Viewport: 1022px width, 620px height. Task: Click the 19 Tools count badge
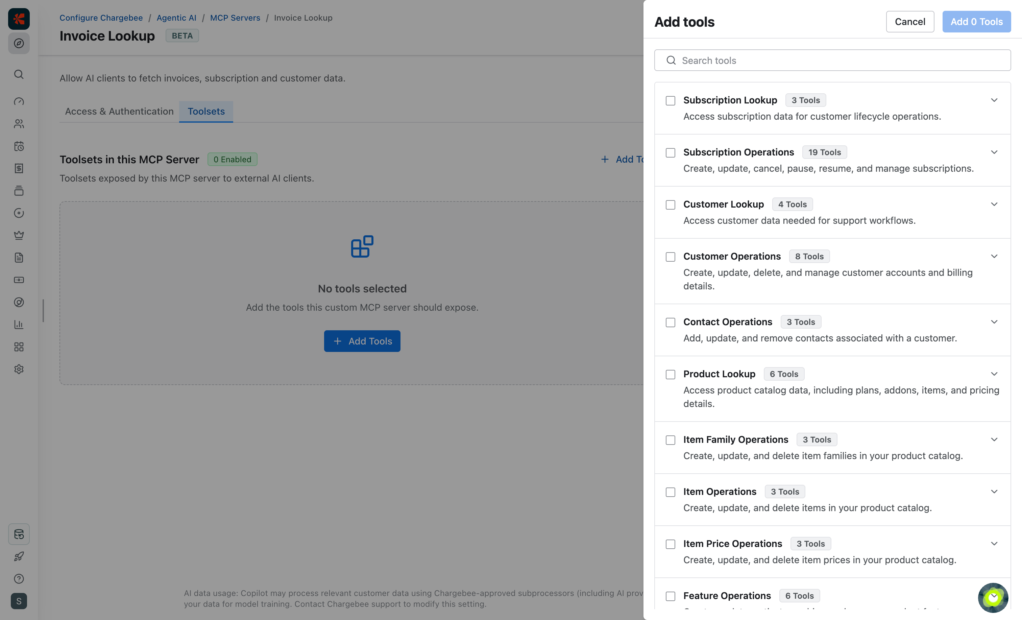click(x=825, y=152)
